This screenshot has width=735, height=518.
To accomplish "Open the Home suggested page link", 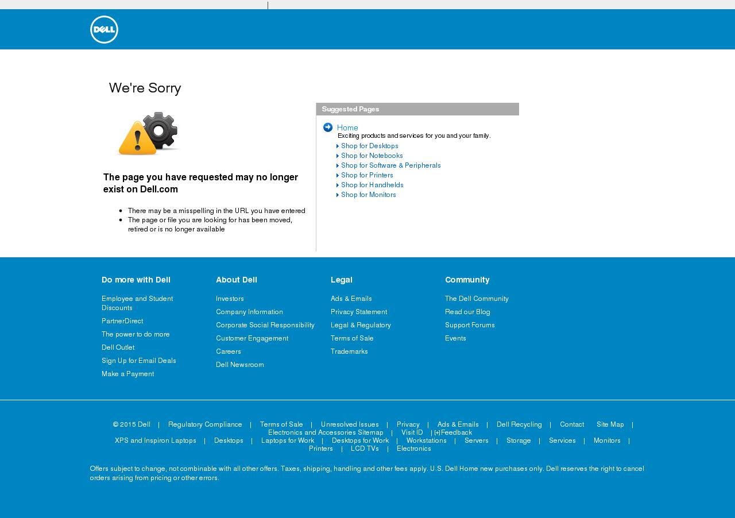I will 347,127.
